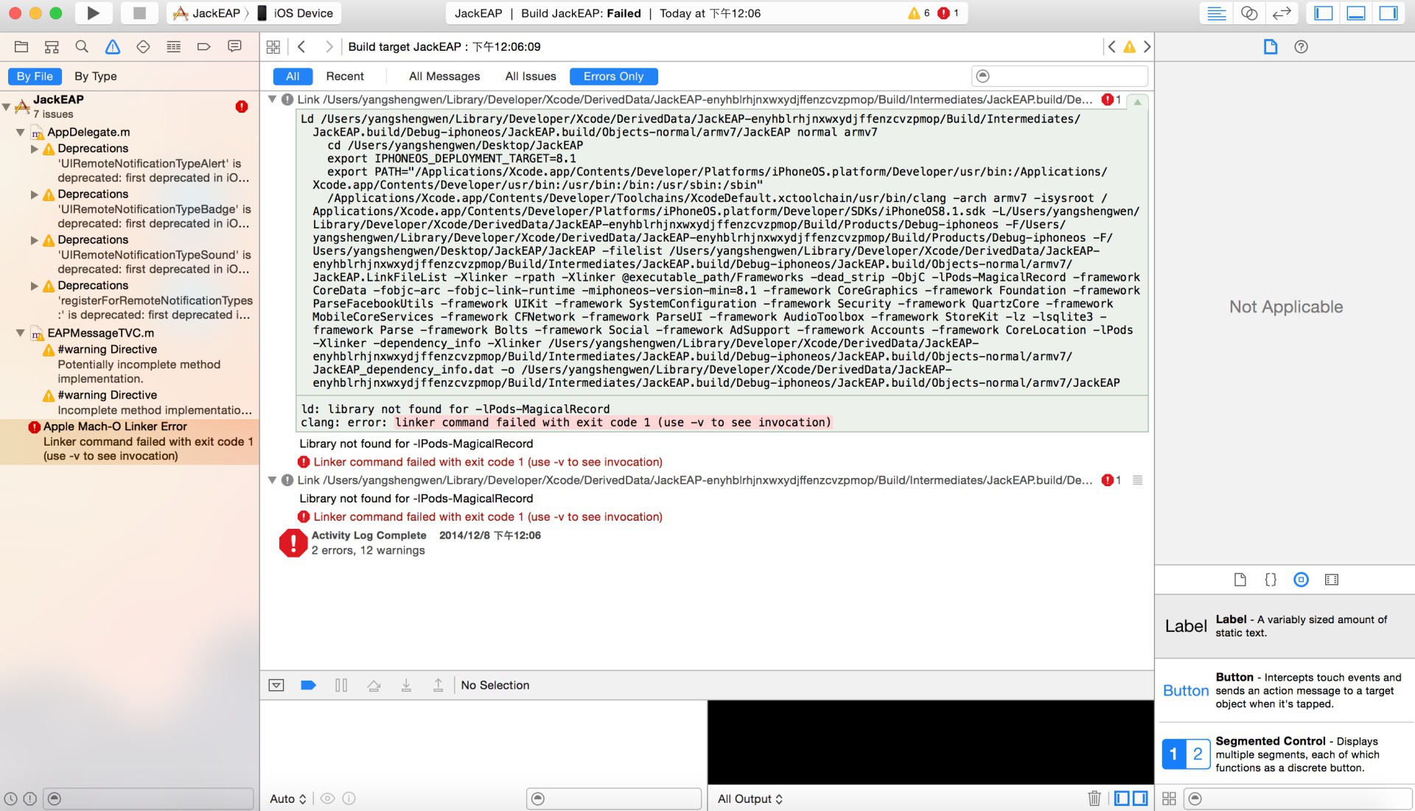Viewport: 1415px width, 811px height.
Task: Click the object library filter field
Action: click(x=1298, y=798)
